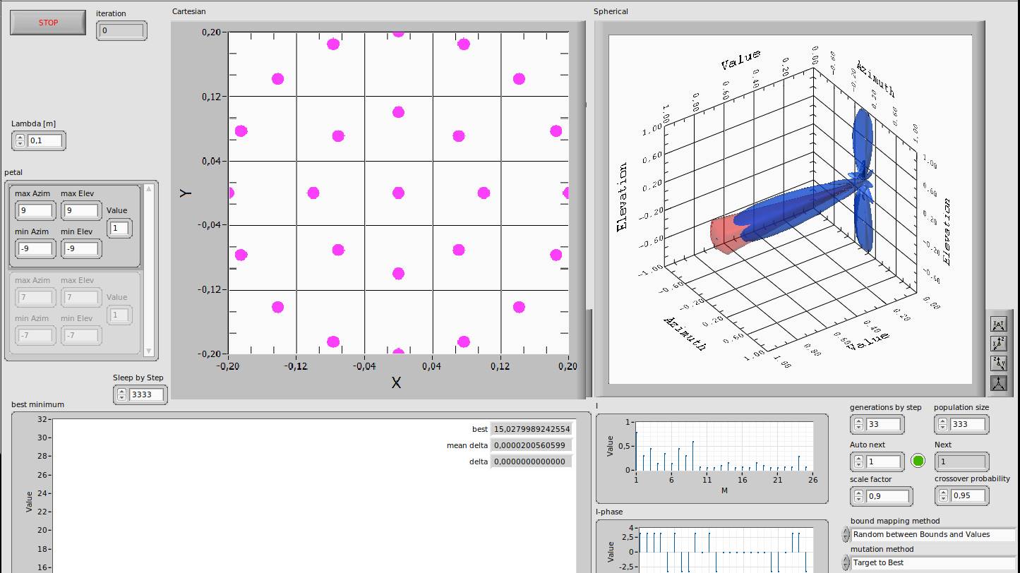1020x573 pixels.
Task: Click the crossover probability stepper arrows
Action: 943,495
